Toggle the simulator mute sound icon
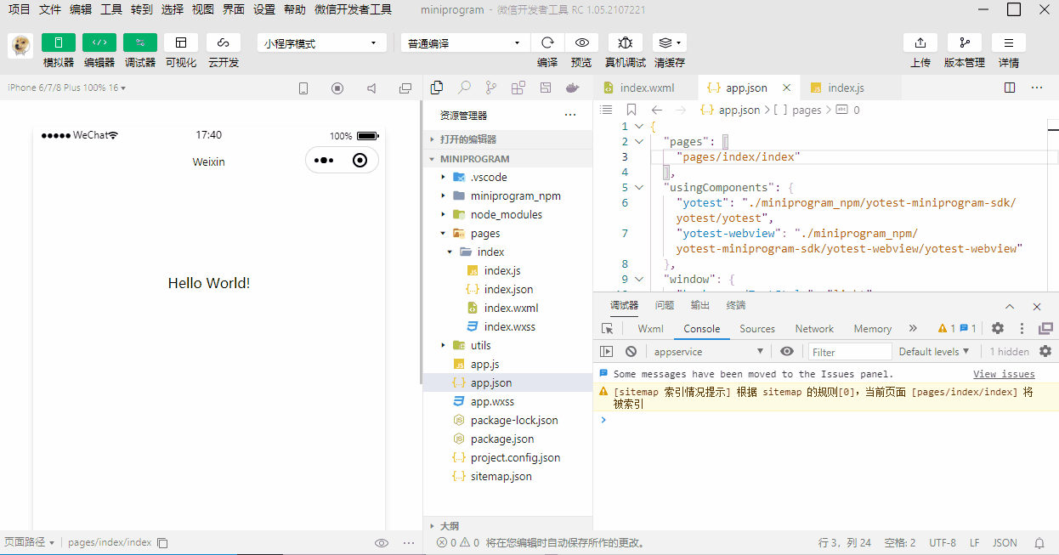Viewport: 1059px width, 555px height. point(371,88)
